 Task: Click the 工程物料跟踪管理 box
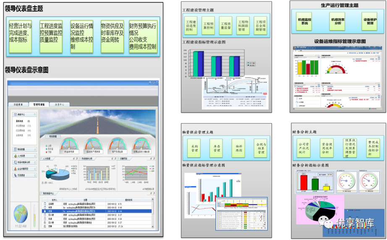[x=243, y=26]
